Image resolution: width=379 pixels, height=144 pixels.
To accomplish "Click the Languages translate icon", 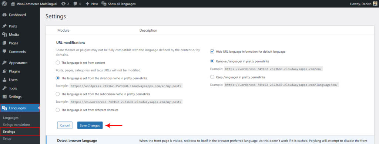I will [x=4, y=108].
